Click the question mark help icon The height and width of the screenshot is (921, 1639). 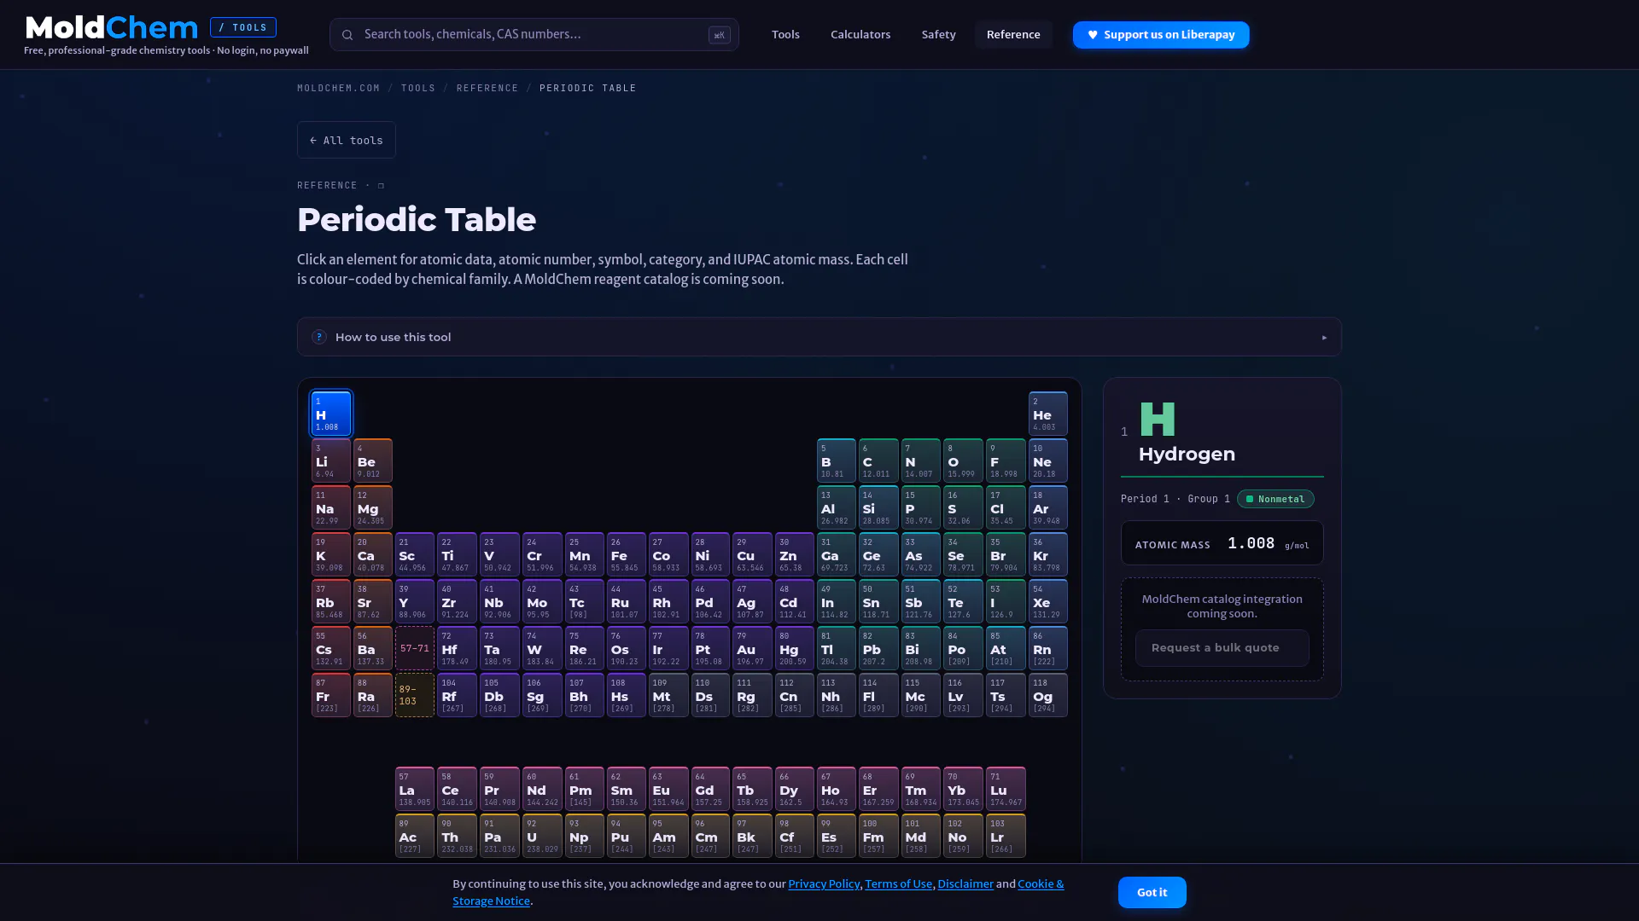pyautogui.click(x=319, y=337)
